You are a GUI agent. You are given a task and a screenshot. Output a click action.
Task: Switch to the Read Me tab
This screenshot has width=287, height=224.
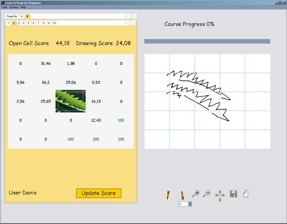pos(12,16)
